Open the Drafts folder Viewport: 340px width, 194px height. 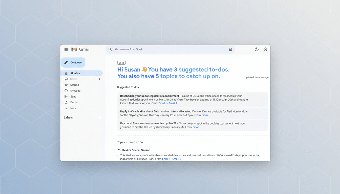coord(74,102)
